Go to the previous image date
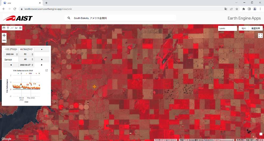The image size is (264, 141). click(11, 65)
